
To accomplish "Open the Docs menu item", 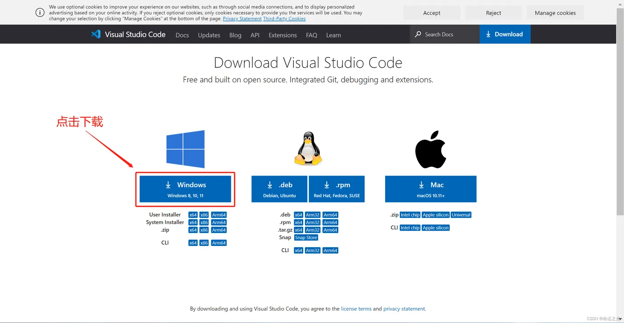I will point(182,35).
